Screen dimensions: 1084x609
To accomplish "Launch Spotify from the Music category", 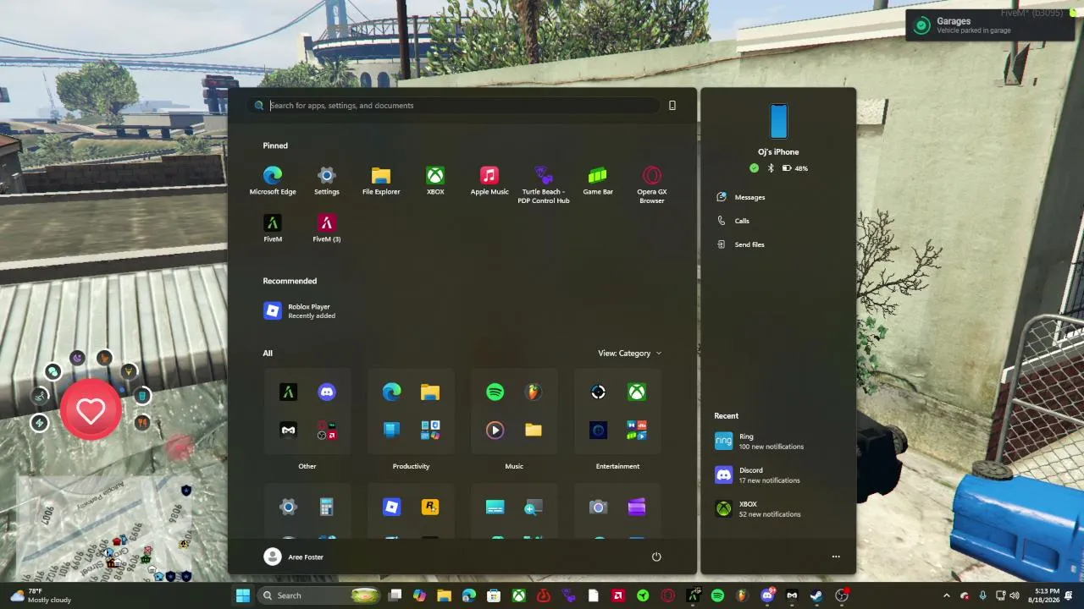I will (x=495, y=392).
